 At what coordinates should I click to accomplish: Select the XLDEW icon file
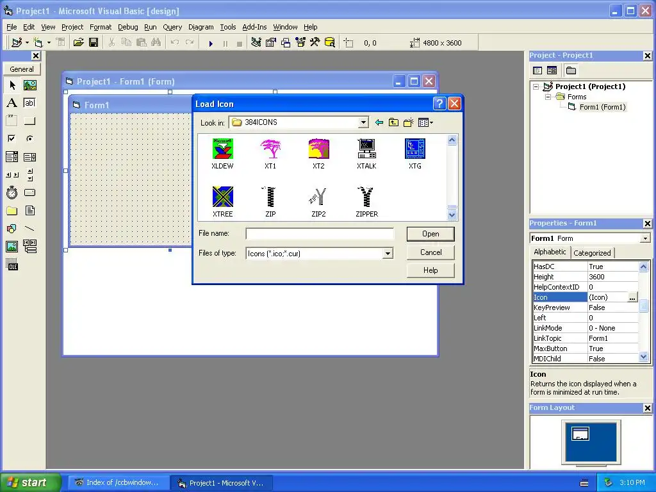(x=222, y=154)
